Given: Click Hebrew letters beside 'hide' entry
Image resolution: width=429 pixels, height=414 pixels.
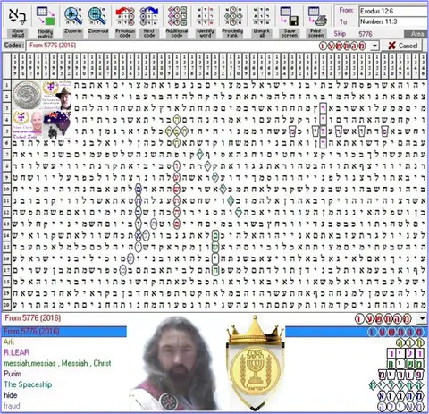Looking at the screenshot, I should 401,396.
